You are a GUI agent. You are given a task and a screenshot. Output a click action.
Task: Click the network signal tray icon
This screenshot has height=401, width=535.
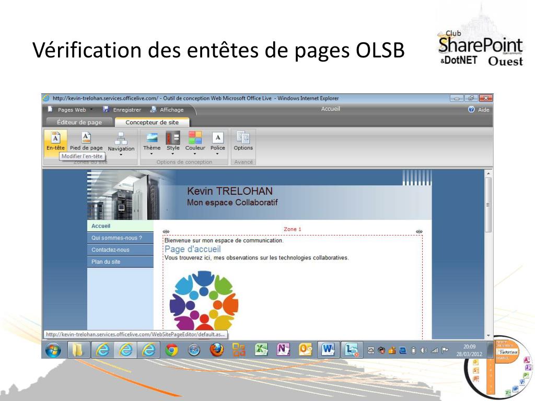[434, 350]
